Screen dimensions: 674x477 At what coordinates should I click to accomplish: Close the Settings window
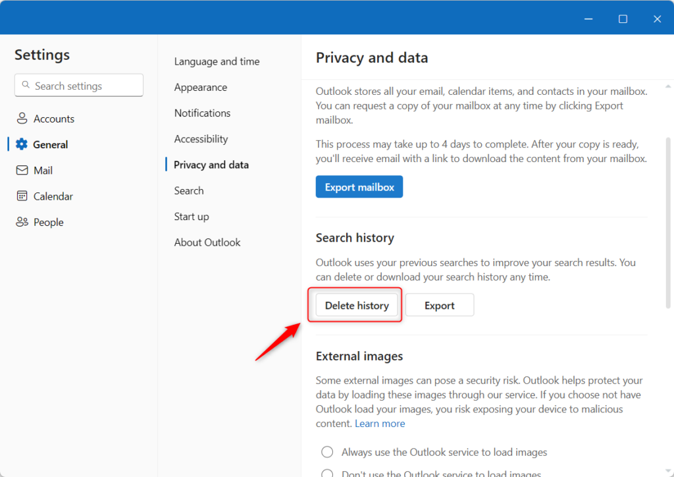pyautogui.click(x=657, y=19)
